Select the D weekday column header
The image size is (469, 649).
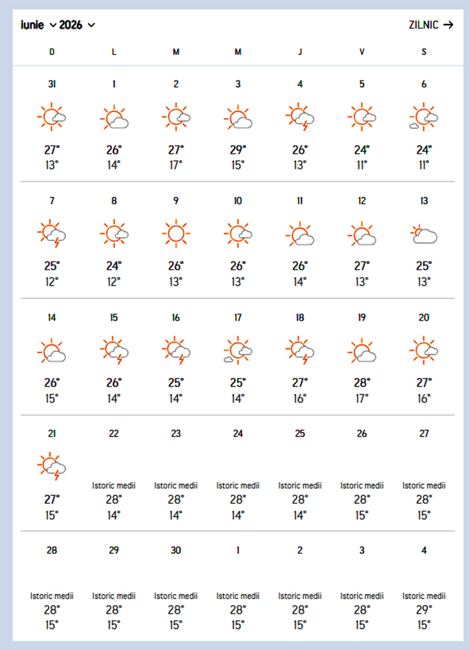click(51, 52)
